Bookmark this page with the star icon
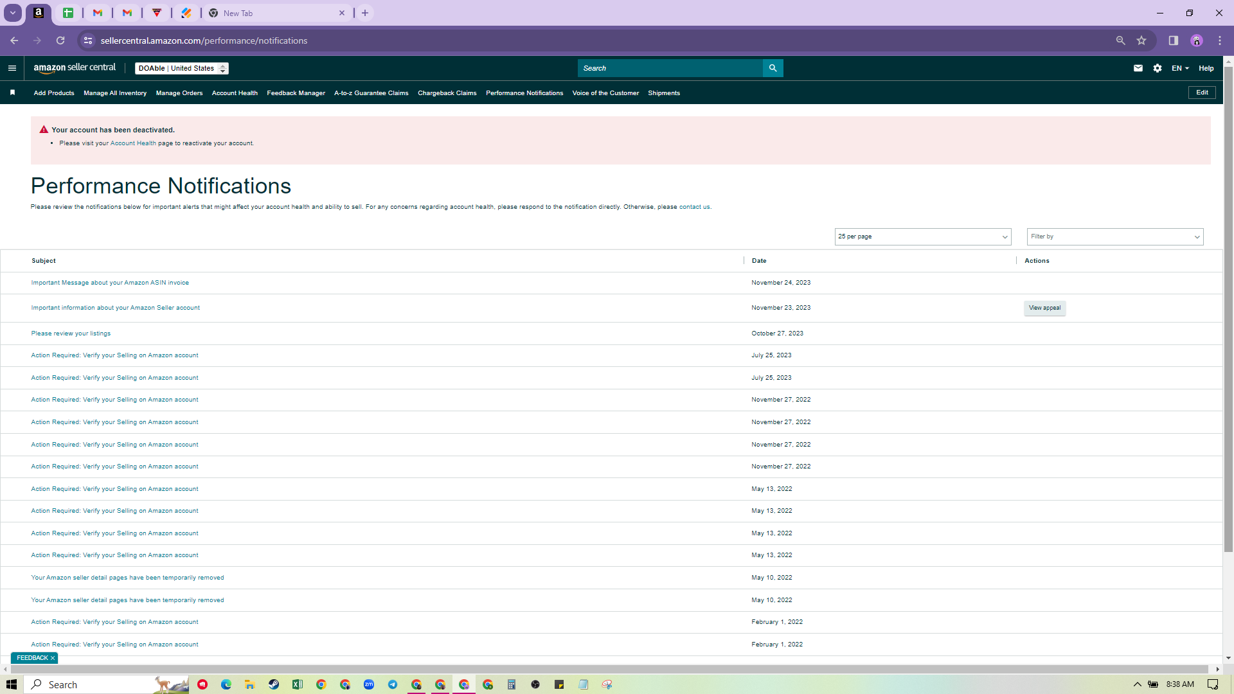Viewport: 1234px width, 694px height. tap(1141, 40)
